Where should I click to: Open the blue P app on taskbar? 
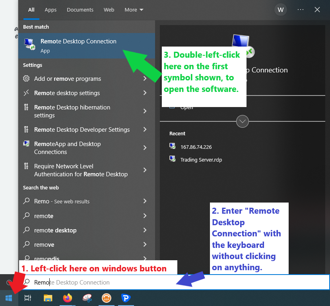(x=126, y=298)
